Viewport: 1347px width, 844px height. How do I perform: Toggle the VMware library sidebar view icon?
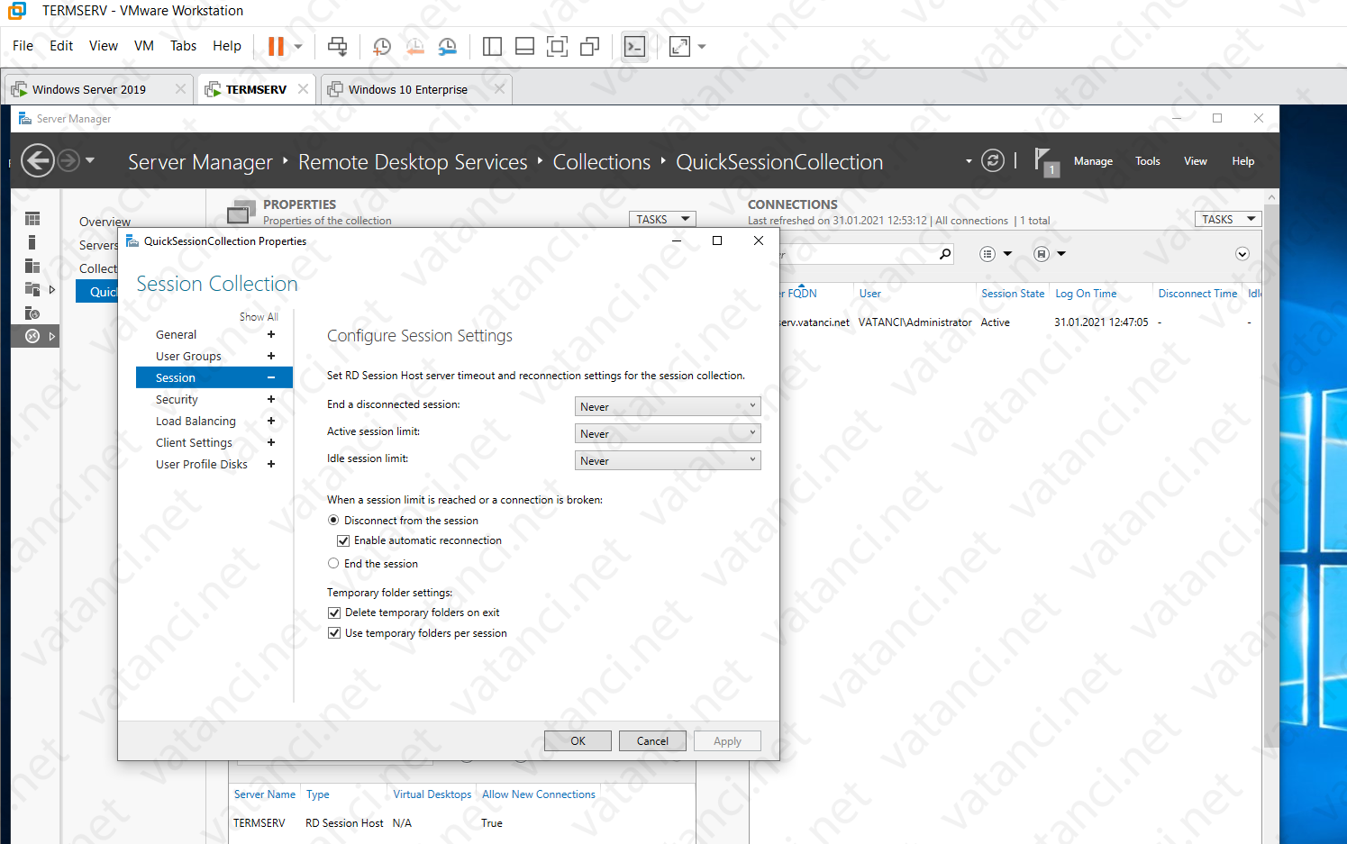click(x=492, y=46)
